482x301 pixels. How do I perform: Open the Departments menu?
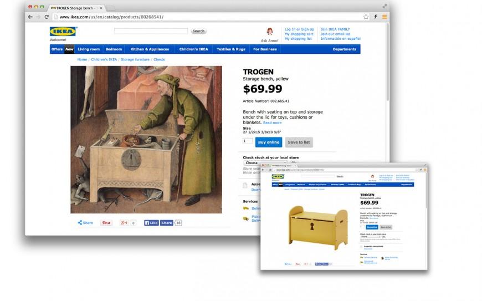point(344,49)
